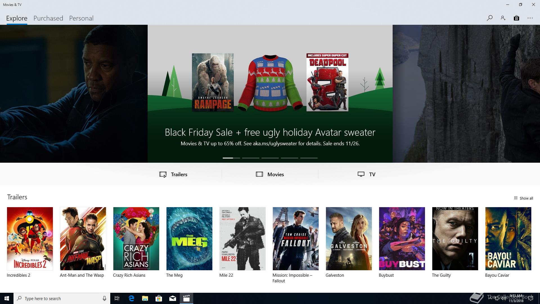Launch Microsoft Edge from the taskbar
Image resolution: width=540 pixels, height=304 pixels.
tap(131, 298)
